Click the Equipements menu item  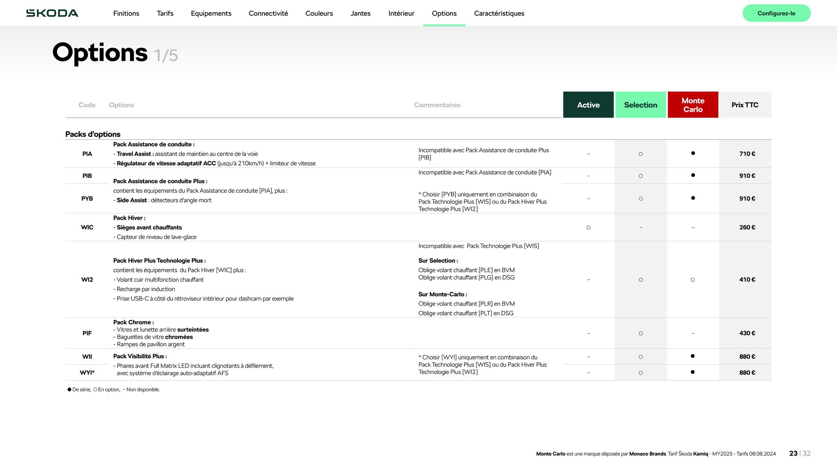tap(211, 13)
